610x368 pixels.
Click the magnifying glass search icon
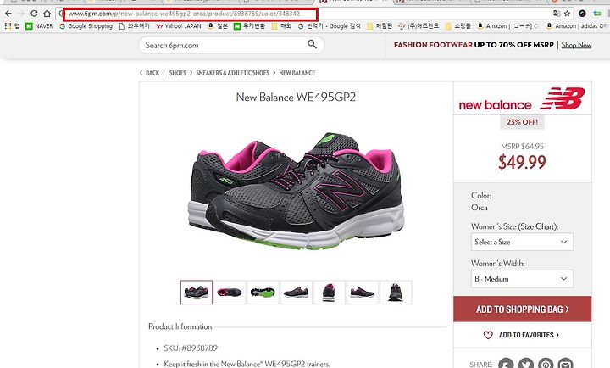pos(312,44)
